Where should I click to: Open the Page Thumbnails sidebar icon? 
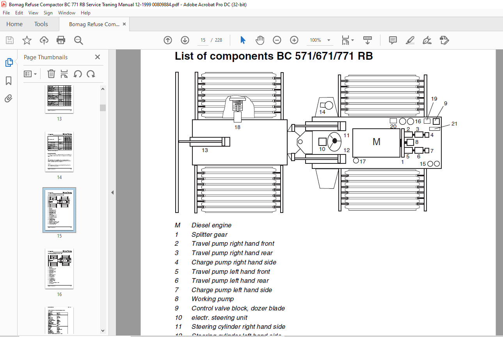9,62
